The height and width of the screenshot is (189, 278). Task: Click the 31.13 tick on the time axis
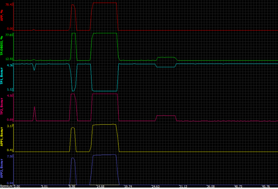[183, 186]
